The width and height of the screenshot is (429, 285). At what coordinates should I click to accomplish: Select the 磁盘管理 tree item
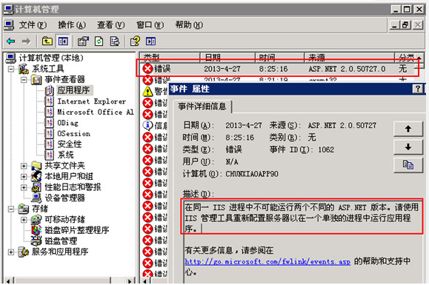[61, 241]
